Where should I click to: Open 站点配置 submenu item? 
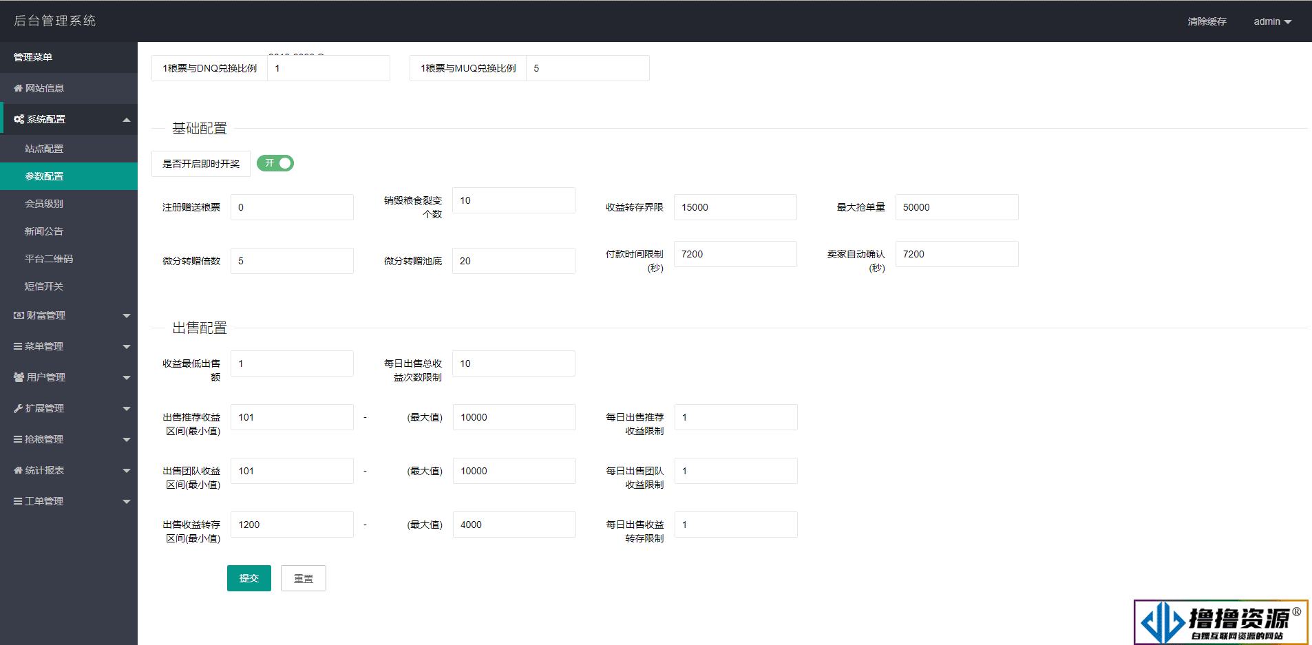[x=69, y=149]
